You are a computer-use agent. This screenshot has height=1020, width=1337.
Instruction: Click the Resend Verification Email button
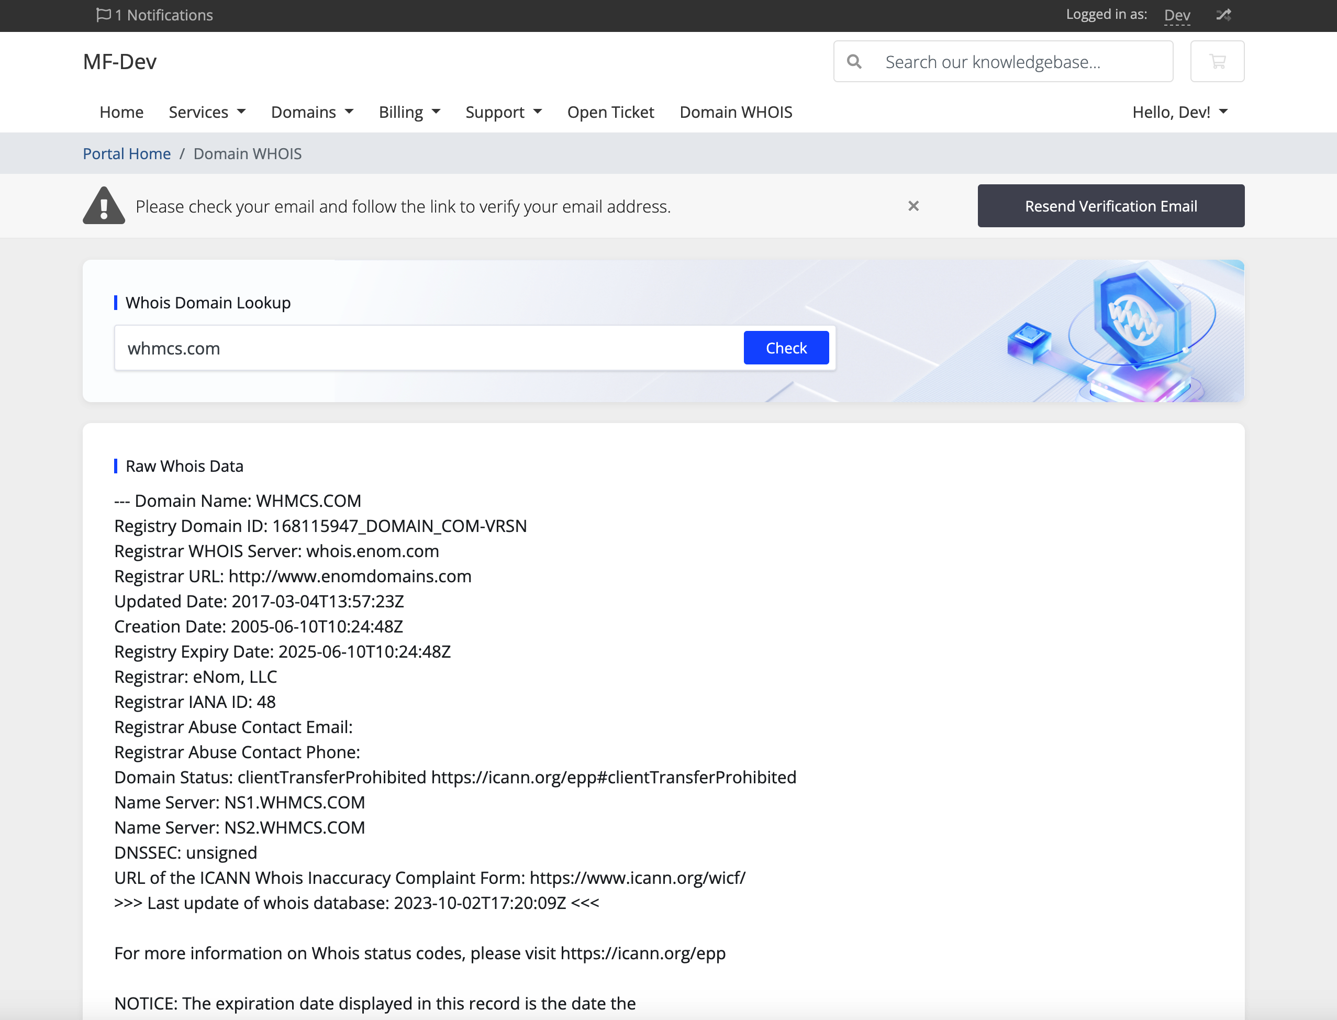pos(1111,206)
